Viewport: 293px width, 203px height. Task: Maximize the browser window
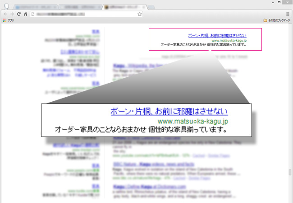[x=279, y=2]
